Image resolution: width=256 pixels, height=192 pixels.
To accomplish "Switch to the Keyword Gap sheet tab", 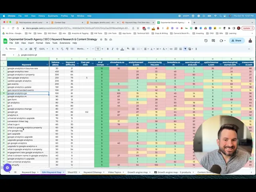I will point(29,172).
